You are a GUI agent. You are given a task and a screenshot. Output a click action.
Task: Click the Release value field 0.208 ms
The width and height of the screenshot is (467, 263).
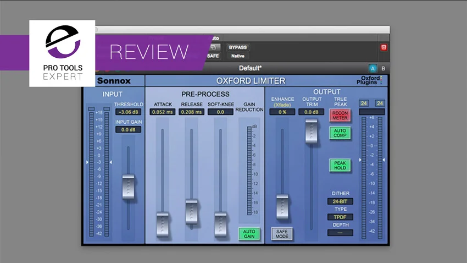(192, 112)
